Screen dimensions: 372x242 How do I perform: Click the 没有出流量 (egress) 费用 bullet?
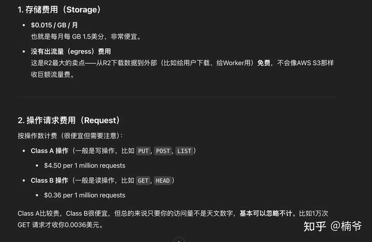click(x=71, y=51)
